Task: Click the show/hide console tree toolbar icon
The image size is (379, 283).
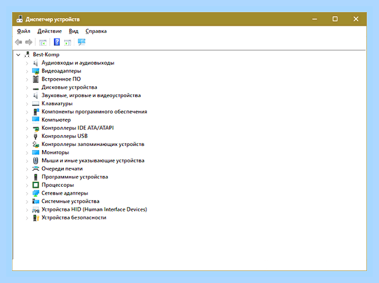Action: [x=43, y=43]
